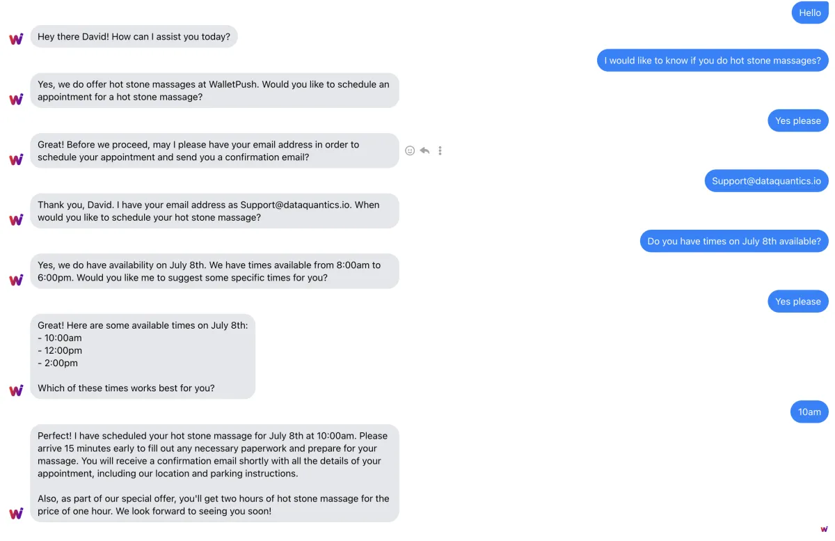Click avatar beside "Thank you, David" message
The image size is (835, 541).
tap(16, 219)
